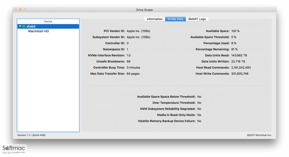
Task: Click the Data Units Written value 22.716 TB
Action: (x=238, y=61)
